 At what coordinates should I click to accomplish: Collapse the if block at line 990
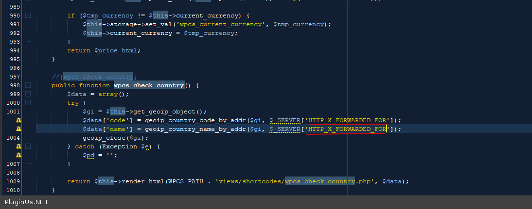[x=28, y=16]
